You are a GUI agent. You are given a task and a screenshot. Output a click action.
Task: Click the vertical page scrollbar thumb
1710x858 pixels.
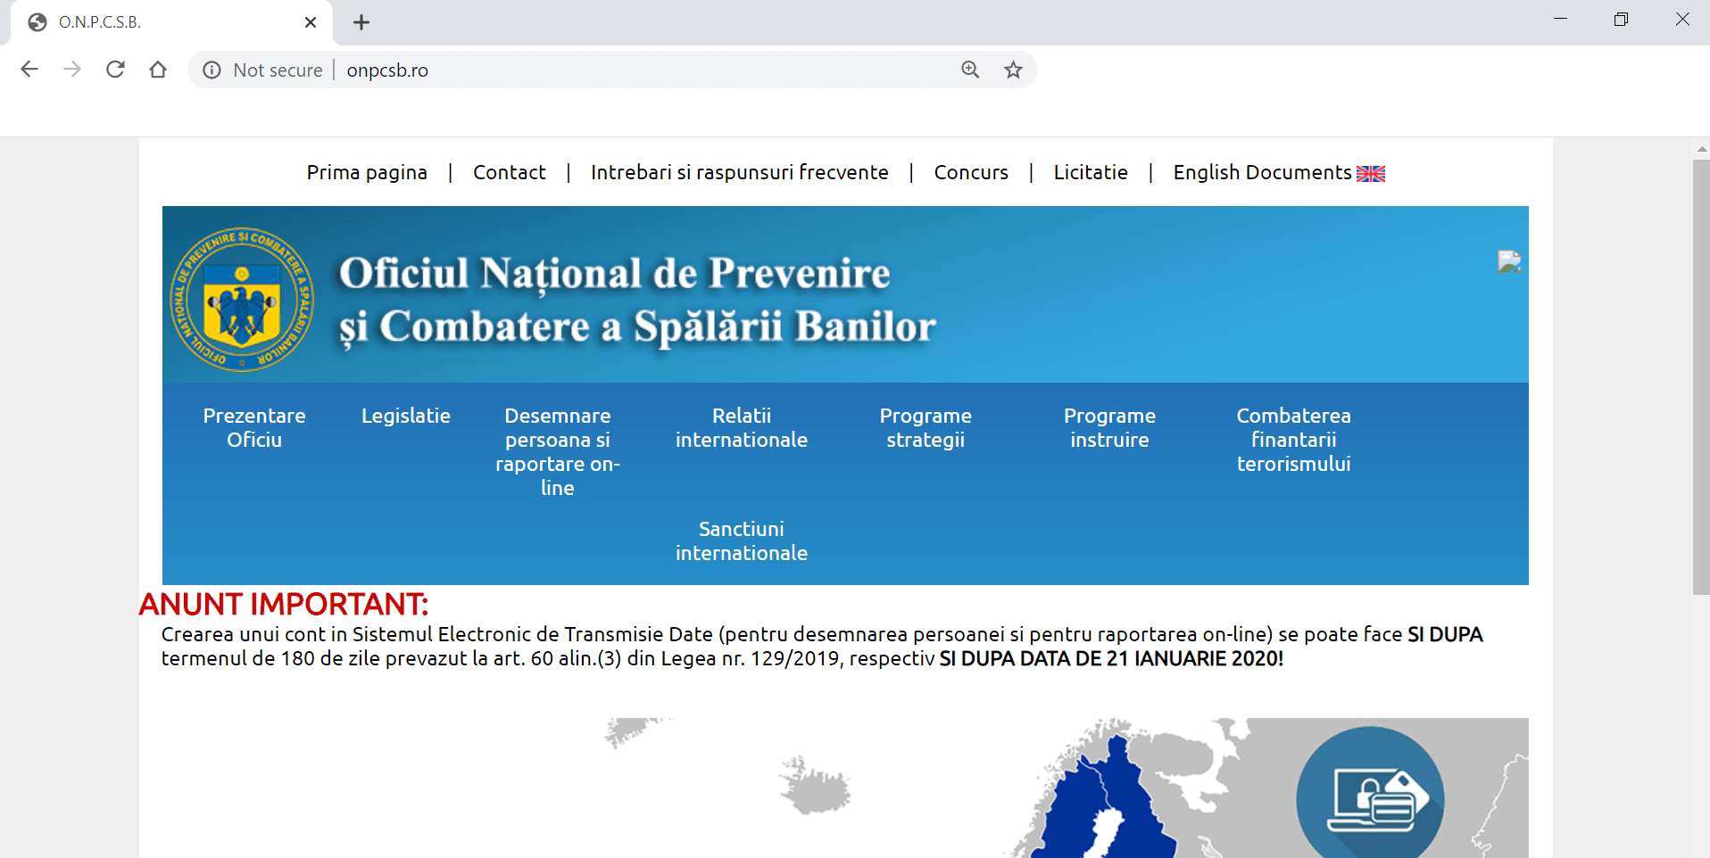point(1701,375)
